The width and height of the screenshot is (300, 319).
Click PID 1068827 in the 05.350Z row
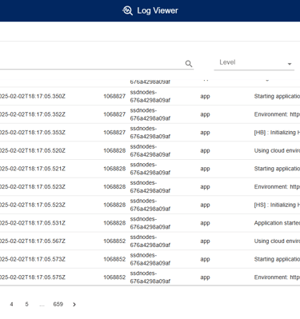(x=114, y=96)
